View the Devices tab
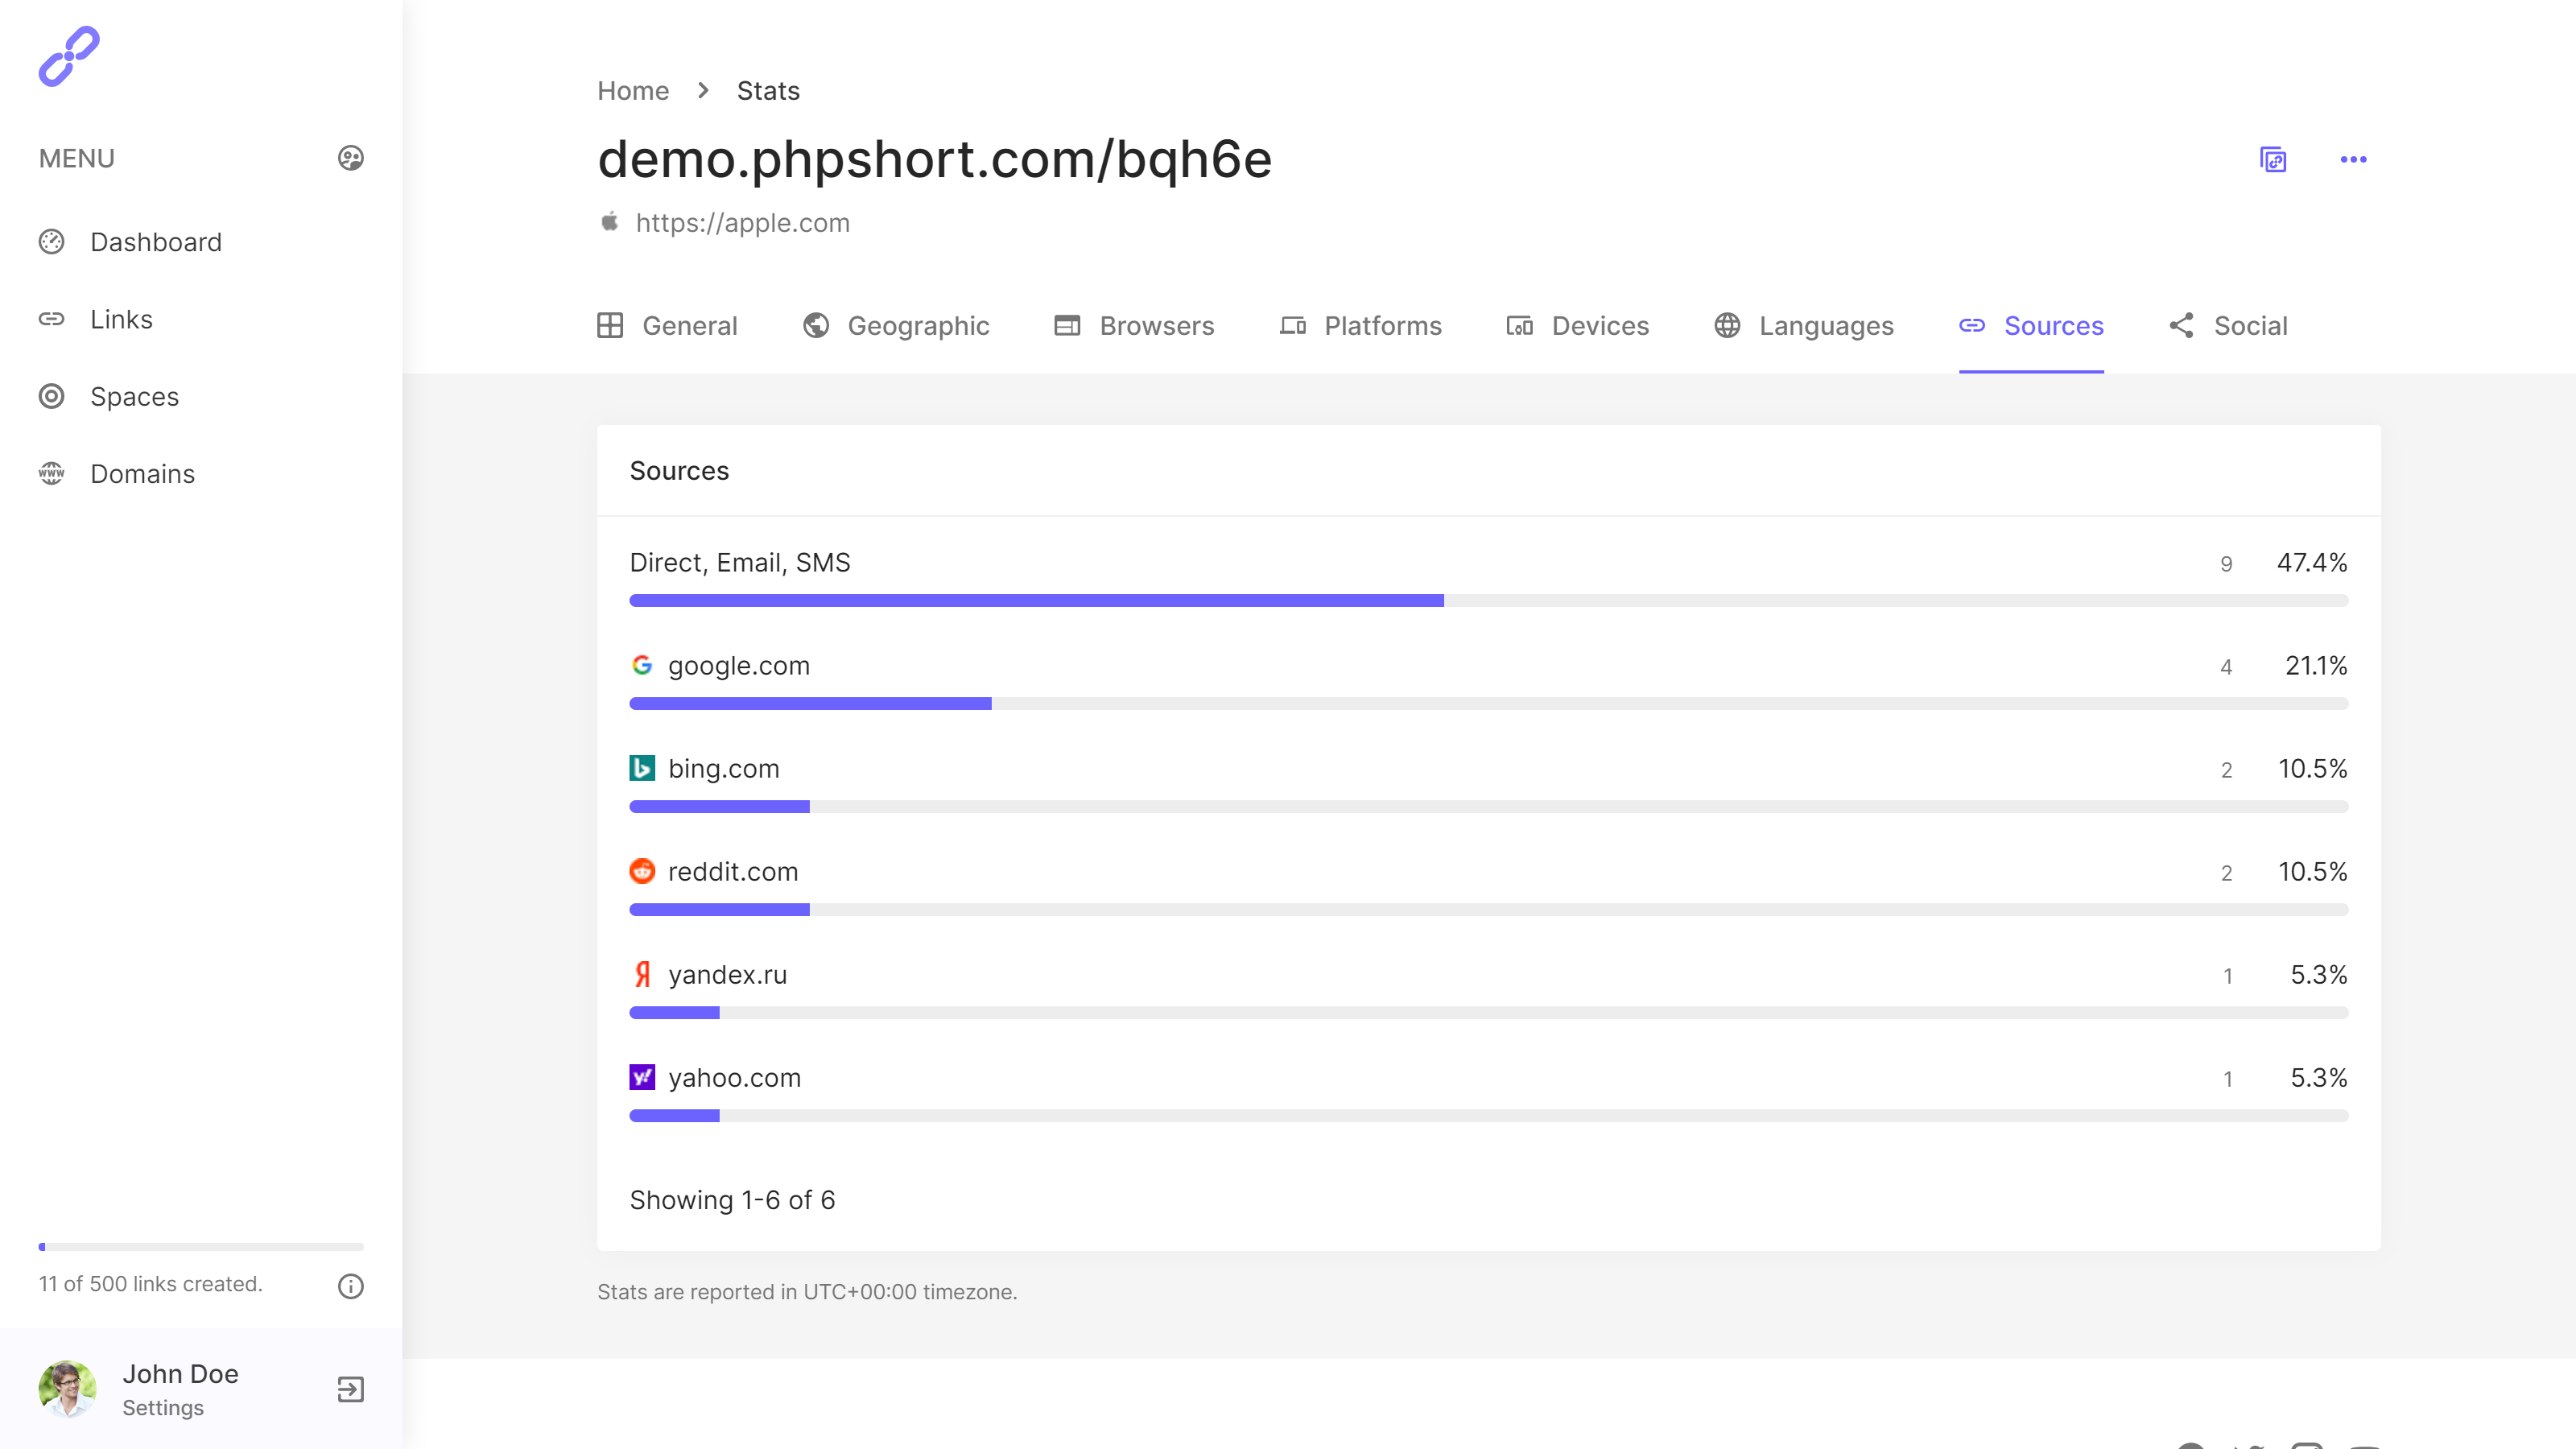 click(1577, 326)
